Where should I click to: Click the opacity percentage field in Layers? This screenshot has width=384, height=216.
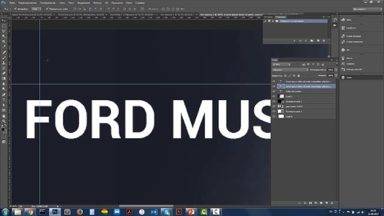(x=331, y=70)
